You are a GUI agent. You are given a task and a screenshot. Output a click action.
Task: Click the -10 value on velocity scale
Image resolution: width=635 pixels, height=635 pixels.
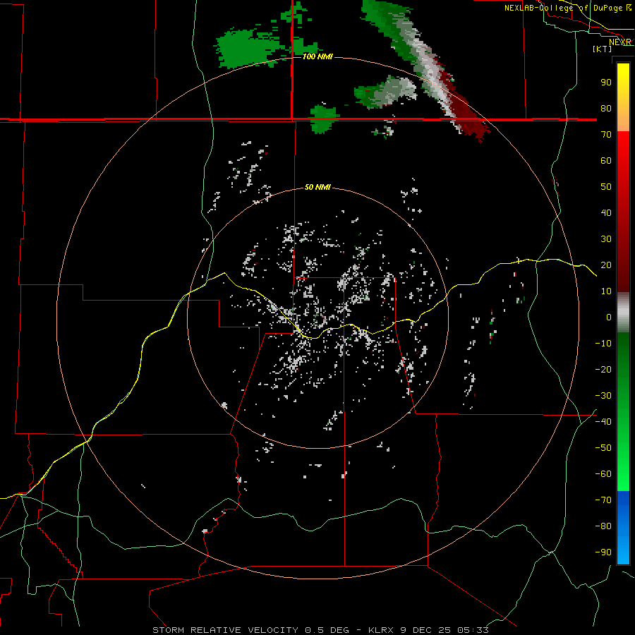[603, 344]
